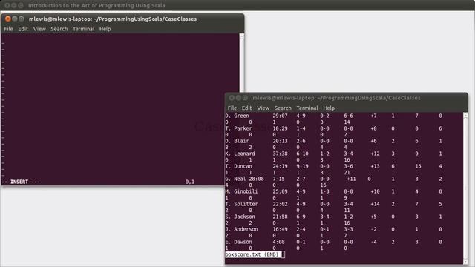Open Help menu in boxscore terminal window
475x267 pixels.
[x=329, y=108]
